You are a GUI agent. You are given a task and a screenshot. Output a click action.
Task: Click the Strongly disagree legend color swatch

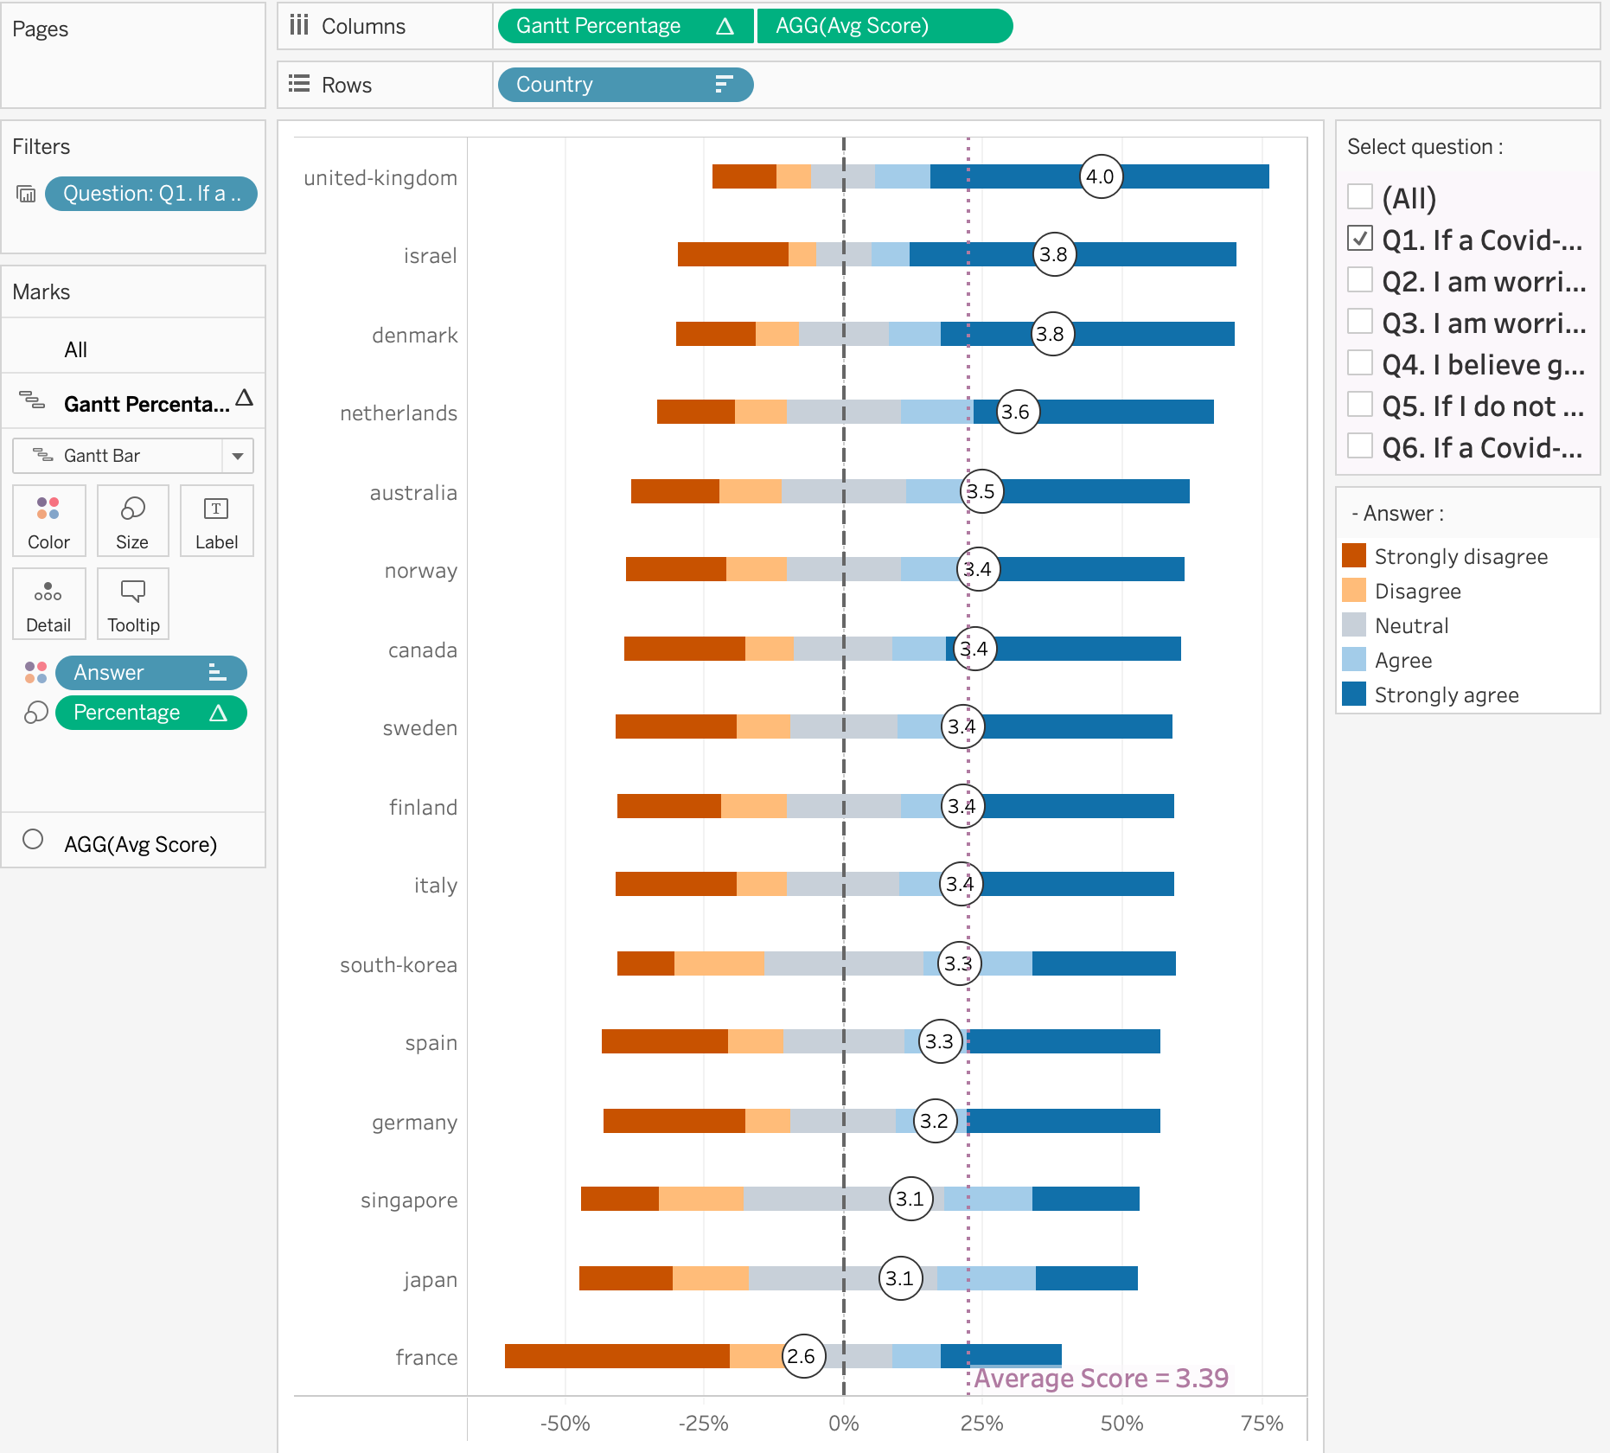click(1354, 556)
